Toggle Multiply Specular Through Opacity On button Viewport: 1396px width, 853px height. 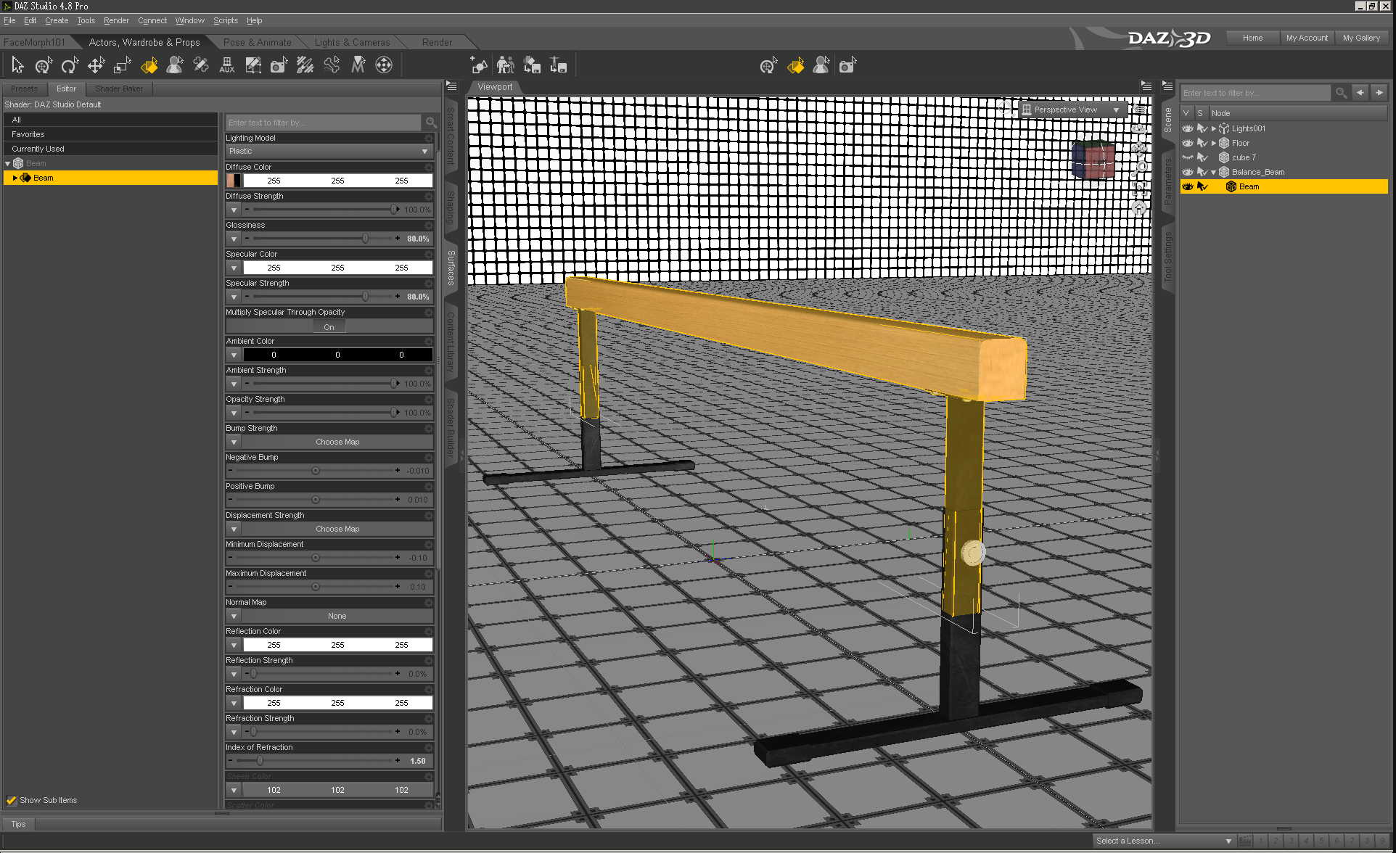tap(329, 327)
